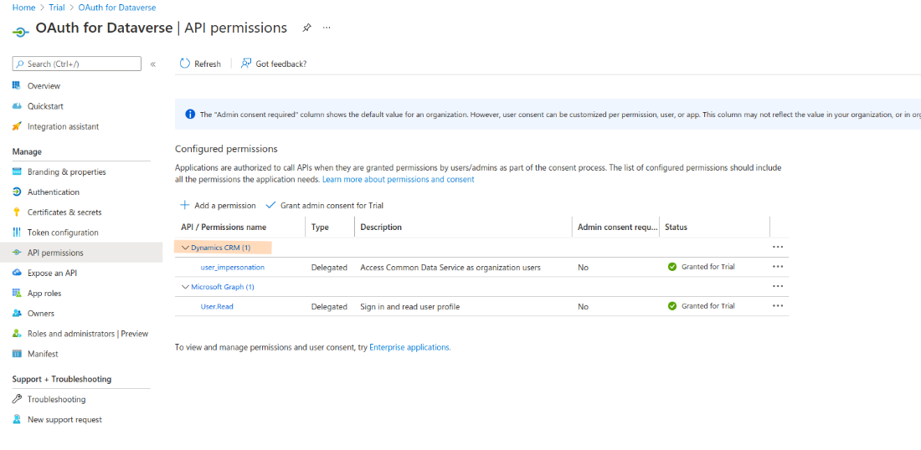
Task: Open the ellipsis menu for the Microsoft Graph group
Action: point(779,286)
